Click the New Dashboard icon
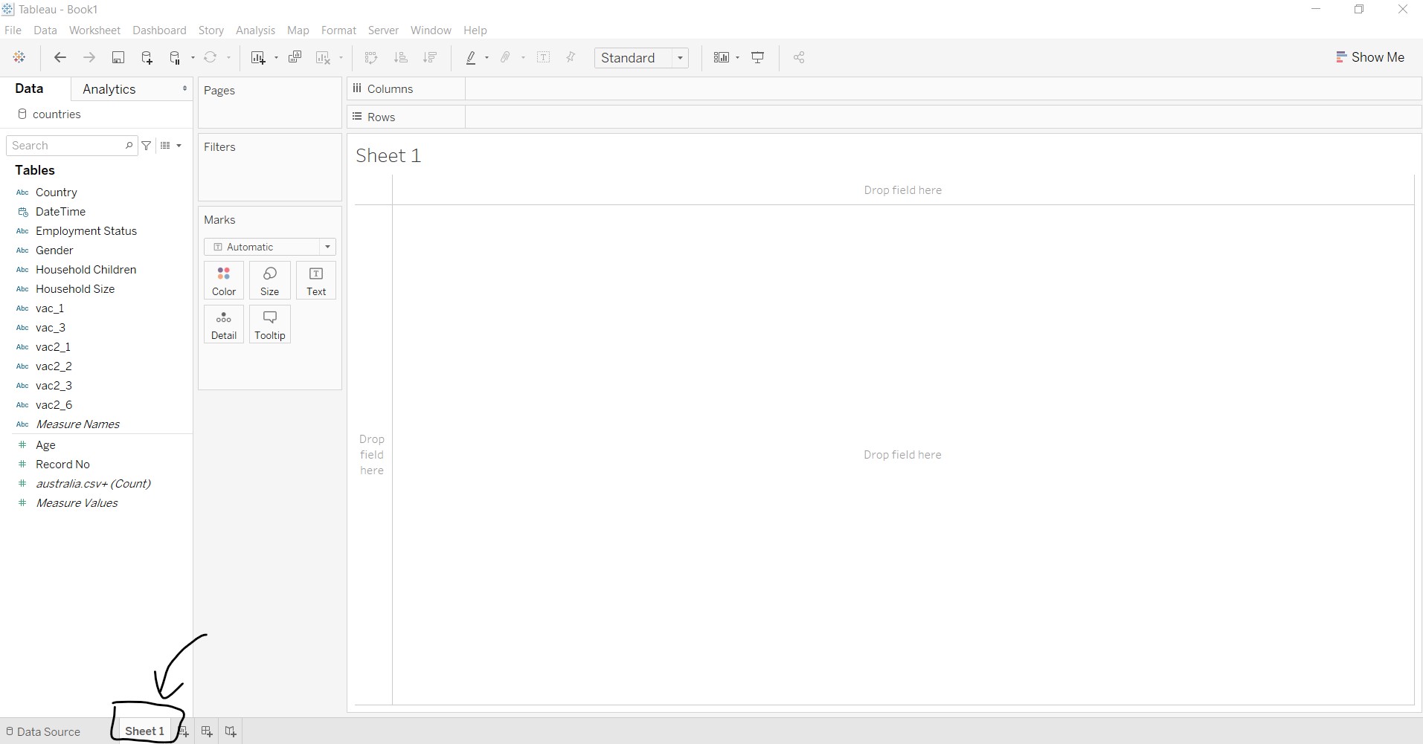The width and height of the screenshot is (1423, 744). (207, 731)
